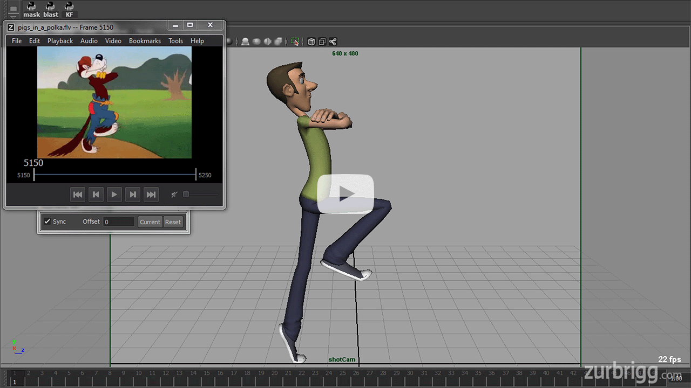
Task: Collapse the shelf using the small arrow
Action: tap(13, 18)
